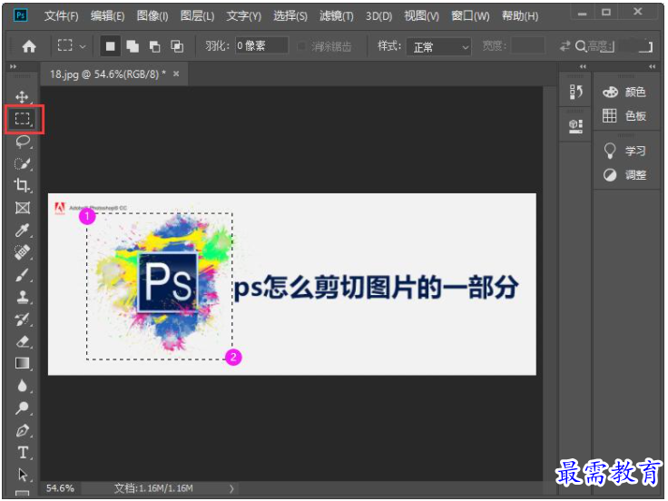The height and width of the screenshot is (501, 668).
Task: Close the 18.jpg document tab
Action: [176, 74]
